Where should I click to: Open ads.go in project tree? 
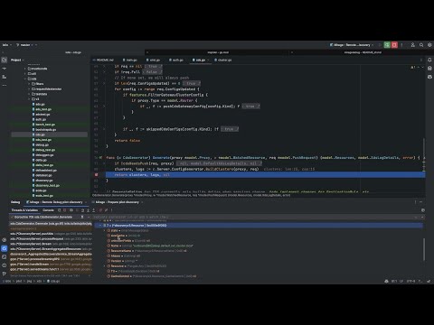click(40, 104)
